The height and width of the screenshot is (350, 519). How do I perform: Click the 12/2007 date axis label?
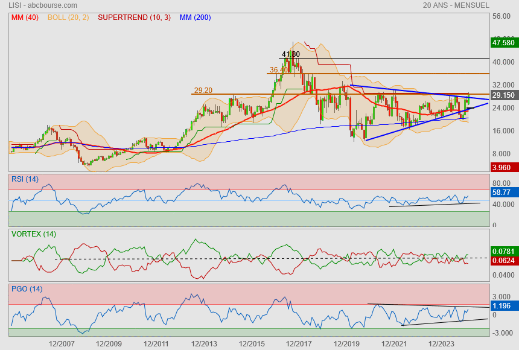[62, 344]
